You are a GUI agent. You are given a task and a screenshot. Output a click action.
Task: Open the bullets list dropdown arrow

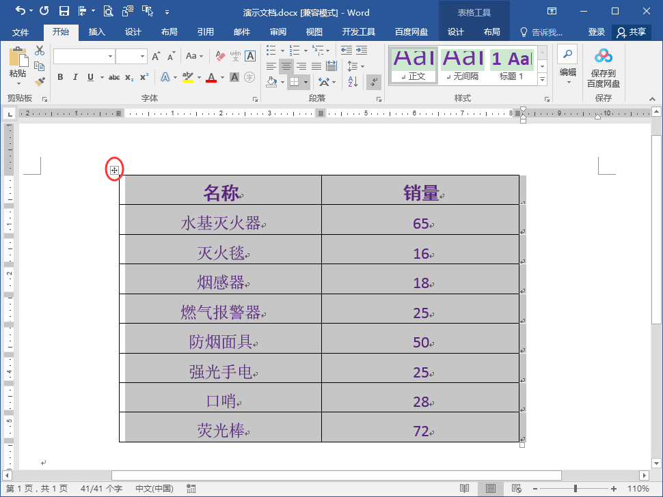point(282,51)
